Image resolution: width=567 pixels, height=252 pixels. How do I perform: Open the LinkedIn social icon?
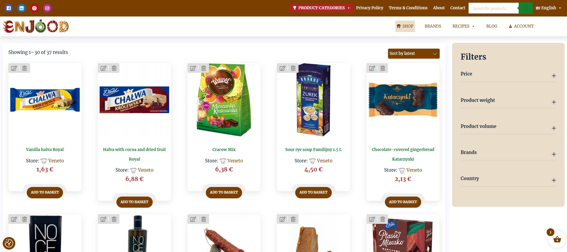[x=22, y=8]
